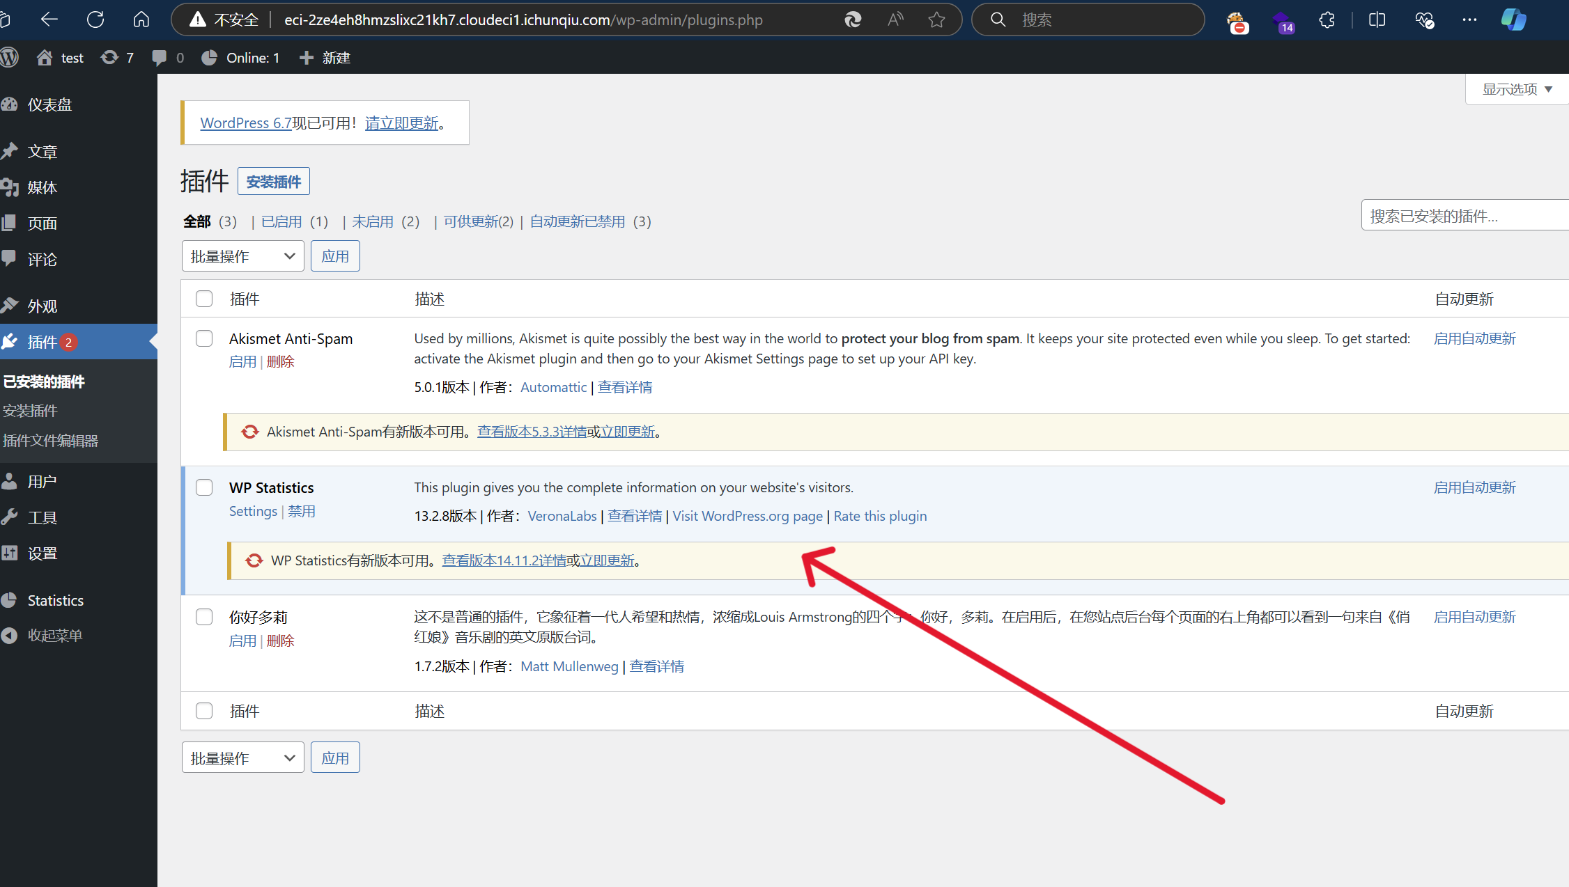Click the browser refresh icon
The height and width of the screenshot is (887, 1569).
95,19
